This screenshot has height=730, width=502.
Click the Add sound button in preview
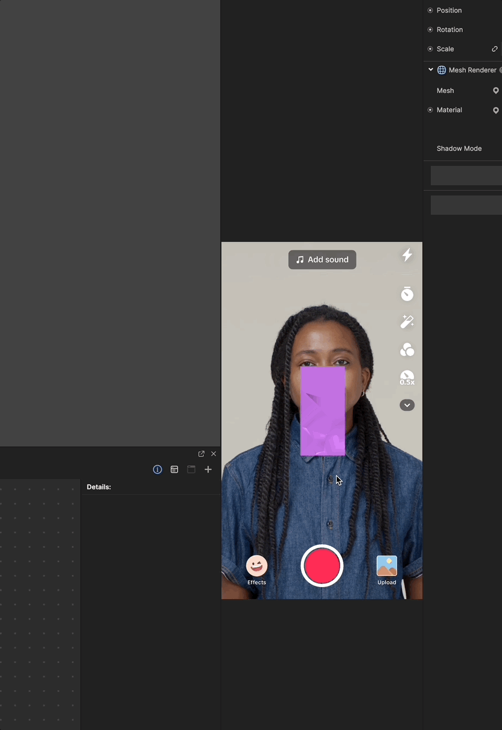(x=322, y=259)
